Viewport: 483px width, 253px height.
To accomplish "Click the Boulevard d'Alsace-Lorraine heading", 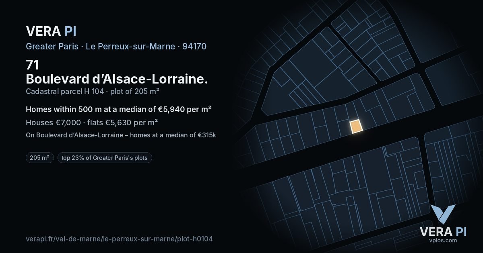I will [x=117, y=79].
